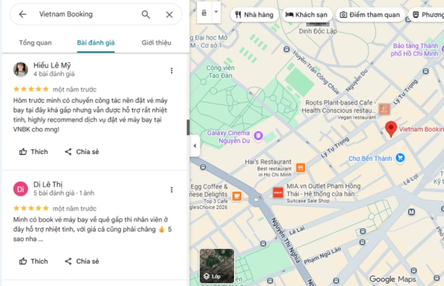444x286 pixels.
Task: Select the Chợ Bến Thành shopping marker
Action: click(400, 158)
